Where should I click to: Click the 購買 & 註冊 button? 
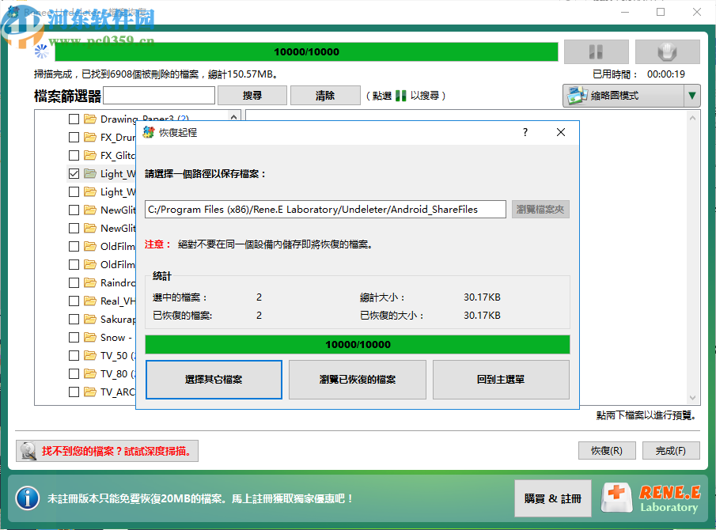click(x=552, y=498)
